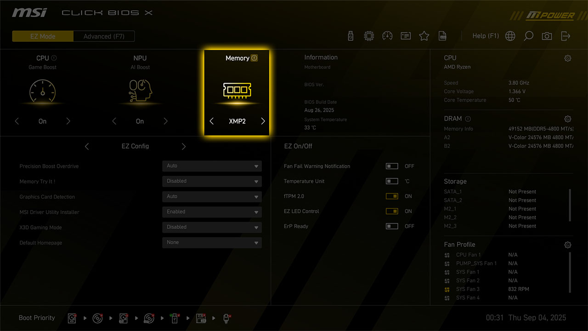Open Fan Profile gear icon
The width and height of the screenshot is (588, 331).
point(568,245)
